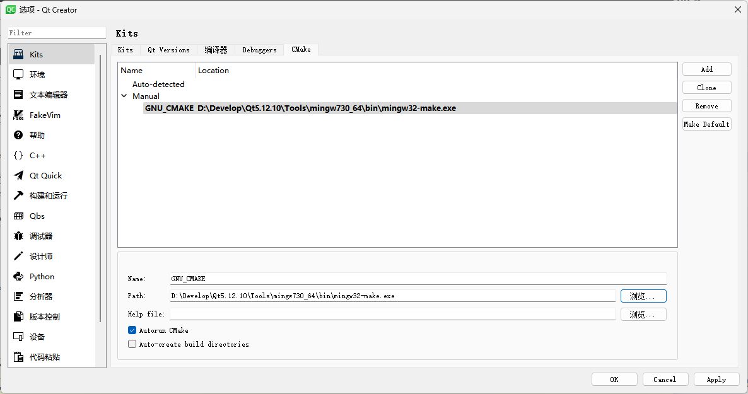
Task: Click into the Help file field
Action: 392,314
